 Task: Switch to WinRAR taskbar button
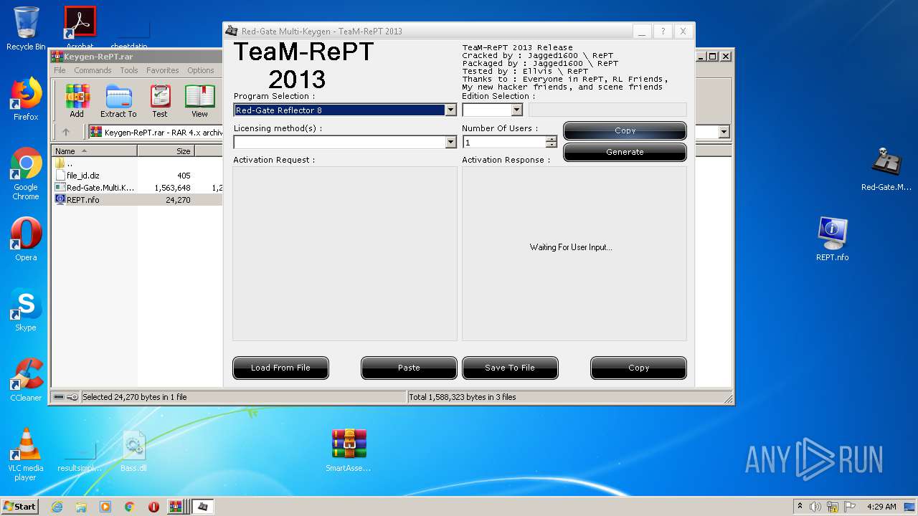point(176,507)
